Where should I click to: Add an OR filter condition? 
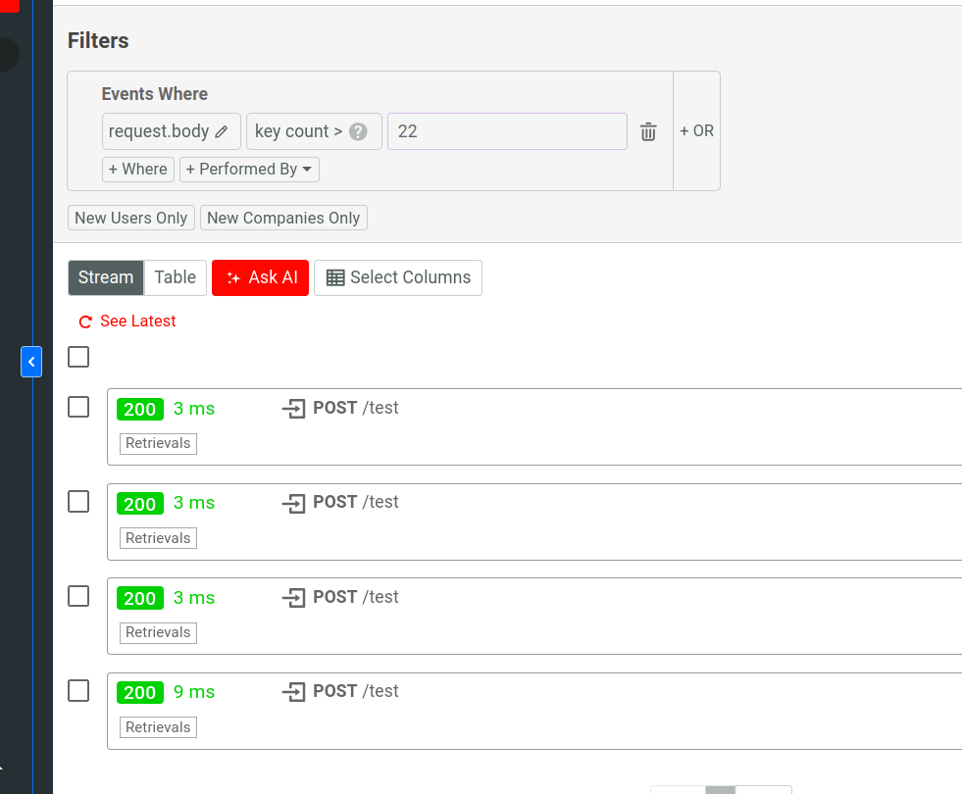696,130
